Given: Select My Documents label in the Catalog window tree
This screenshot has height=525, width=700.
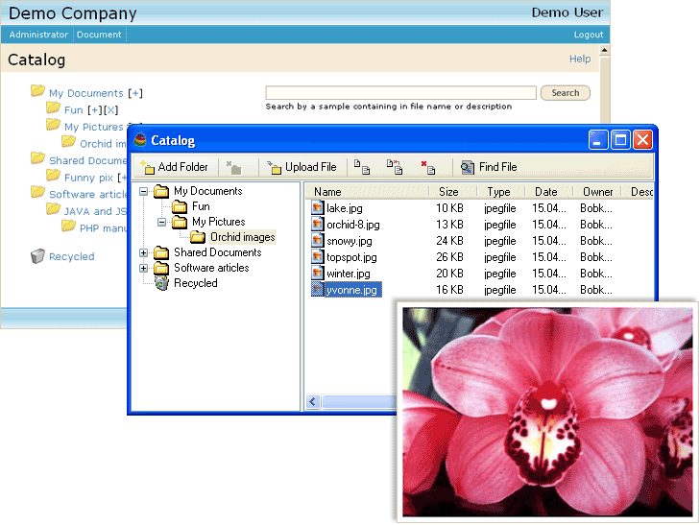Looking at the screenshot, I should (208, 191).
